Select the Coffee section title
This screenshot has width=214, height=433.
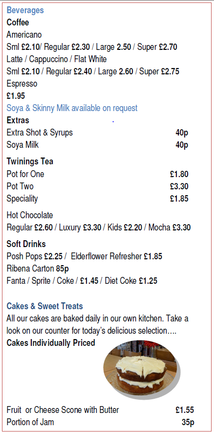click(18, 23)
